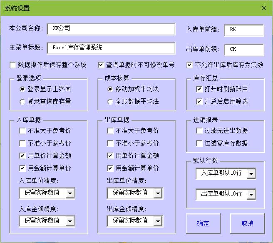The width and height of the screenshot is (273, 243).
Task: Enable 数据操作后保存整个系统 checkbox
Action: point(13,65)
